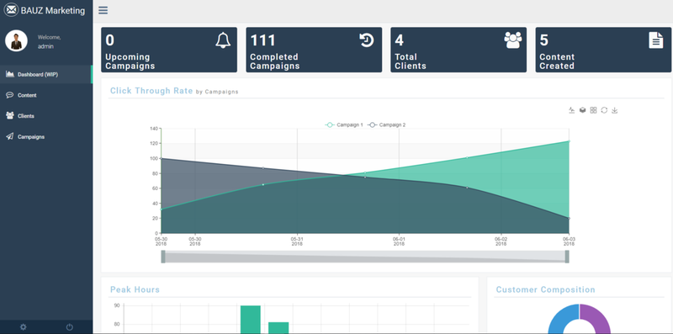Image resolution: width=673 pixels, height=334 pixels.
Task: Click the stacked chart toolbox icon
Action: (582, 110)
